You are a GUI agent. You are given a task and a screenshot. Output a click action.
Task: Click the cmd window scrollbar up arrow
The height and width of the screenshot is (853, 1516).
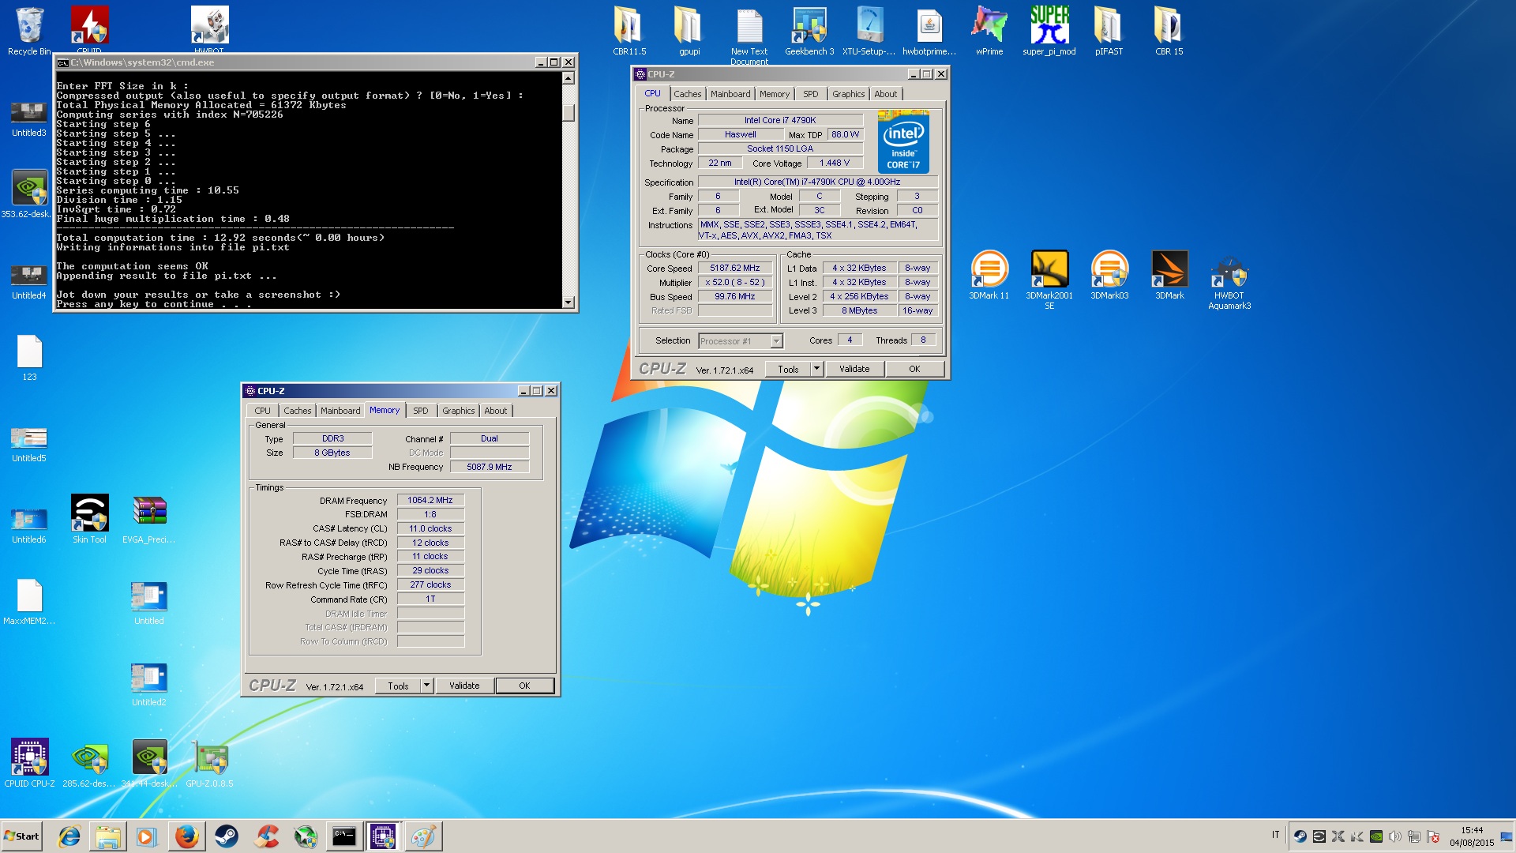[568, 78]
